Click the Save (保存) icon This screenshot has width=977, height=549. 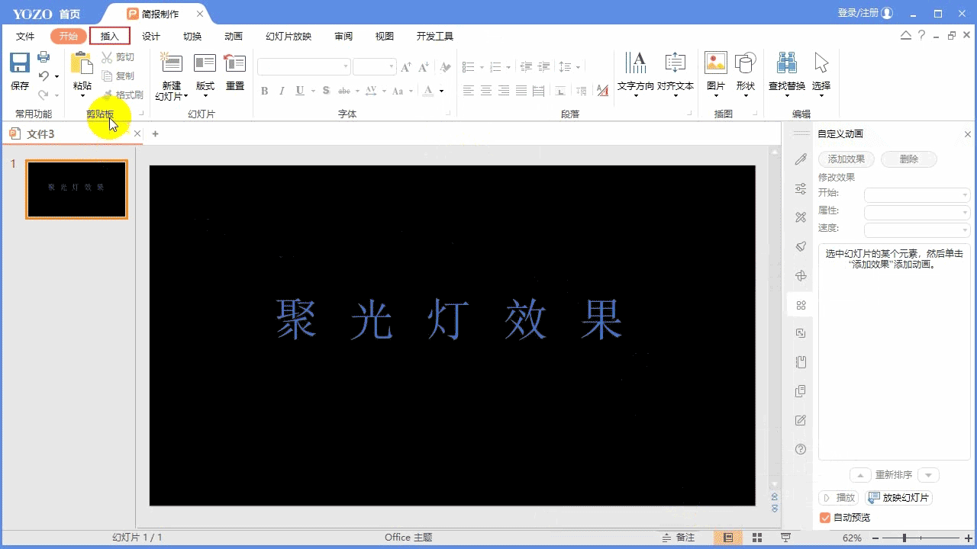[20, 63]
